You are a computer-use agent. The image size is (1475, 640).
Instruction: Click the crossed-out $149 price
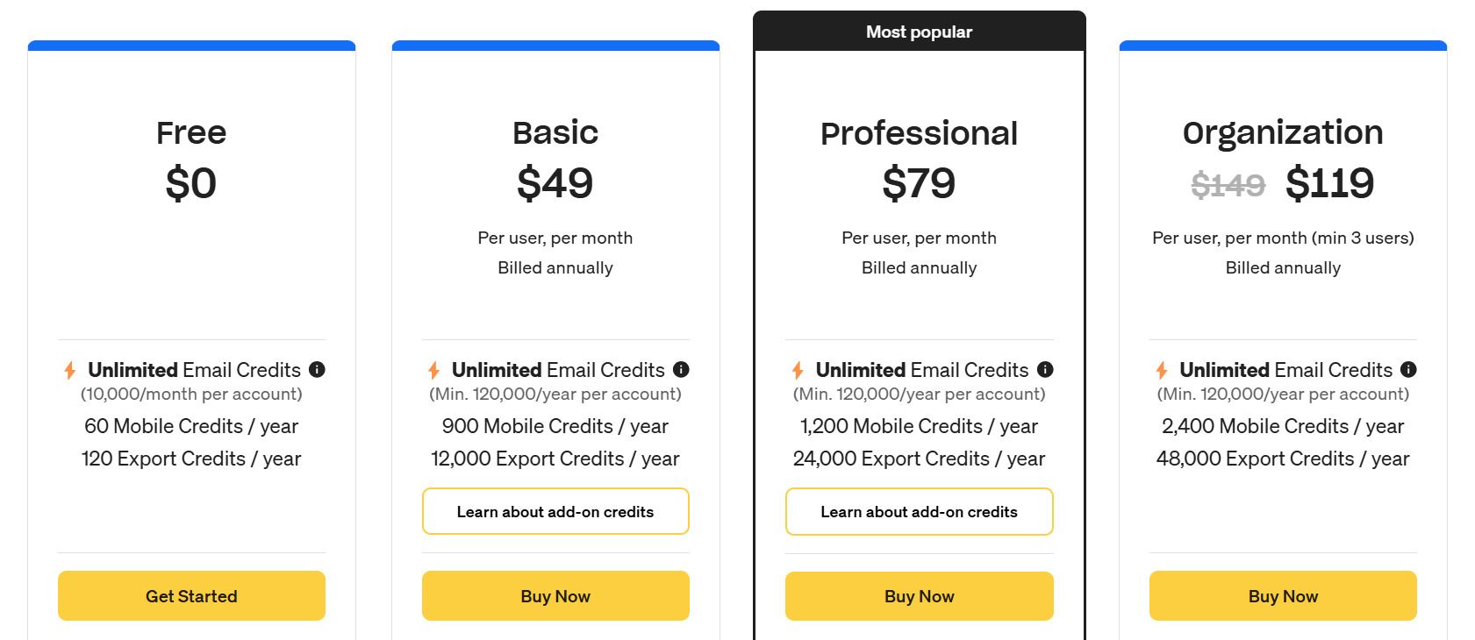(x=1228, y=185)
